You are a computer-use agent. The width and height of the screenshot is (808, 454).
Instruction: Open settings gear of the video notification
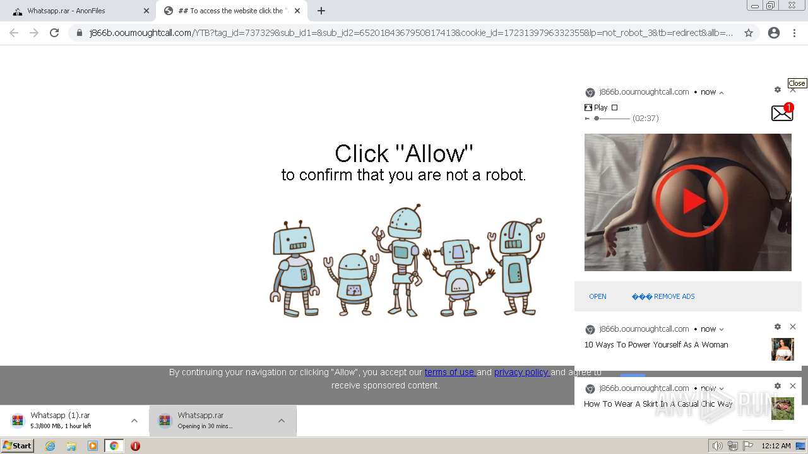tap(778, 90)
